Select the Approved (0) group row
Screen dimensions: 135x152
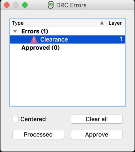[67, 48]
